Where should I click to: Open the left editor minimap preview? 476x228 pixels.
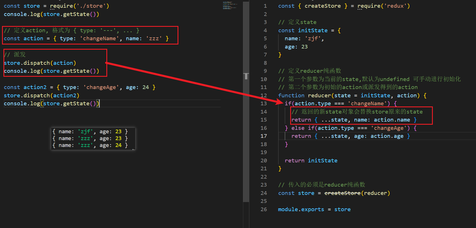pyautogui.click(x=230, y=6)
